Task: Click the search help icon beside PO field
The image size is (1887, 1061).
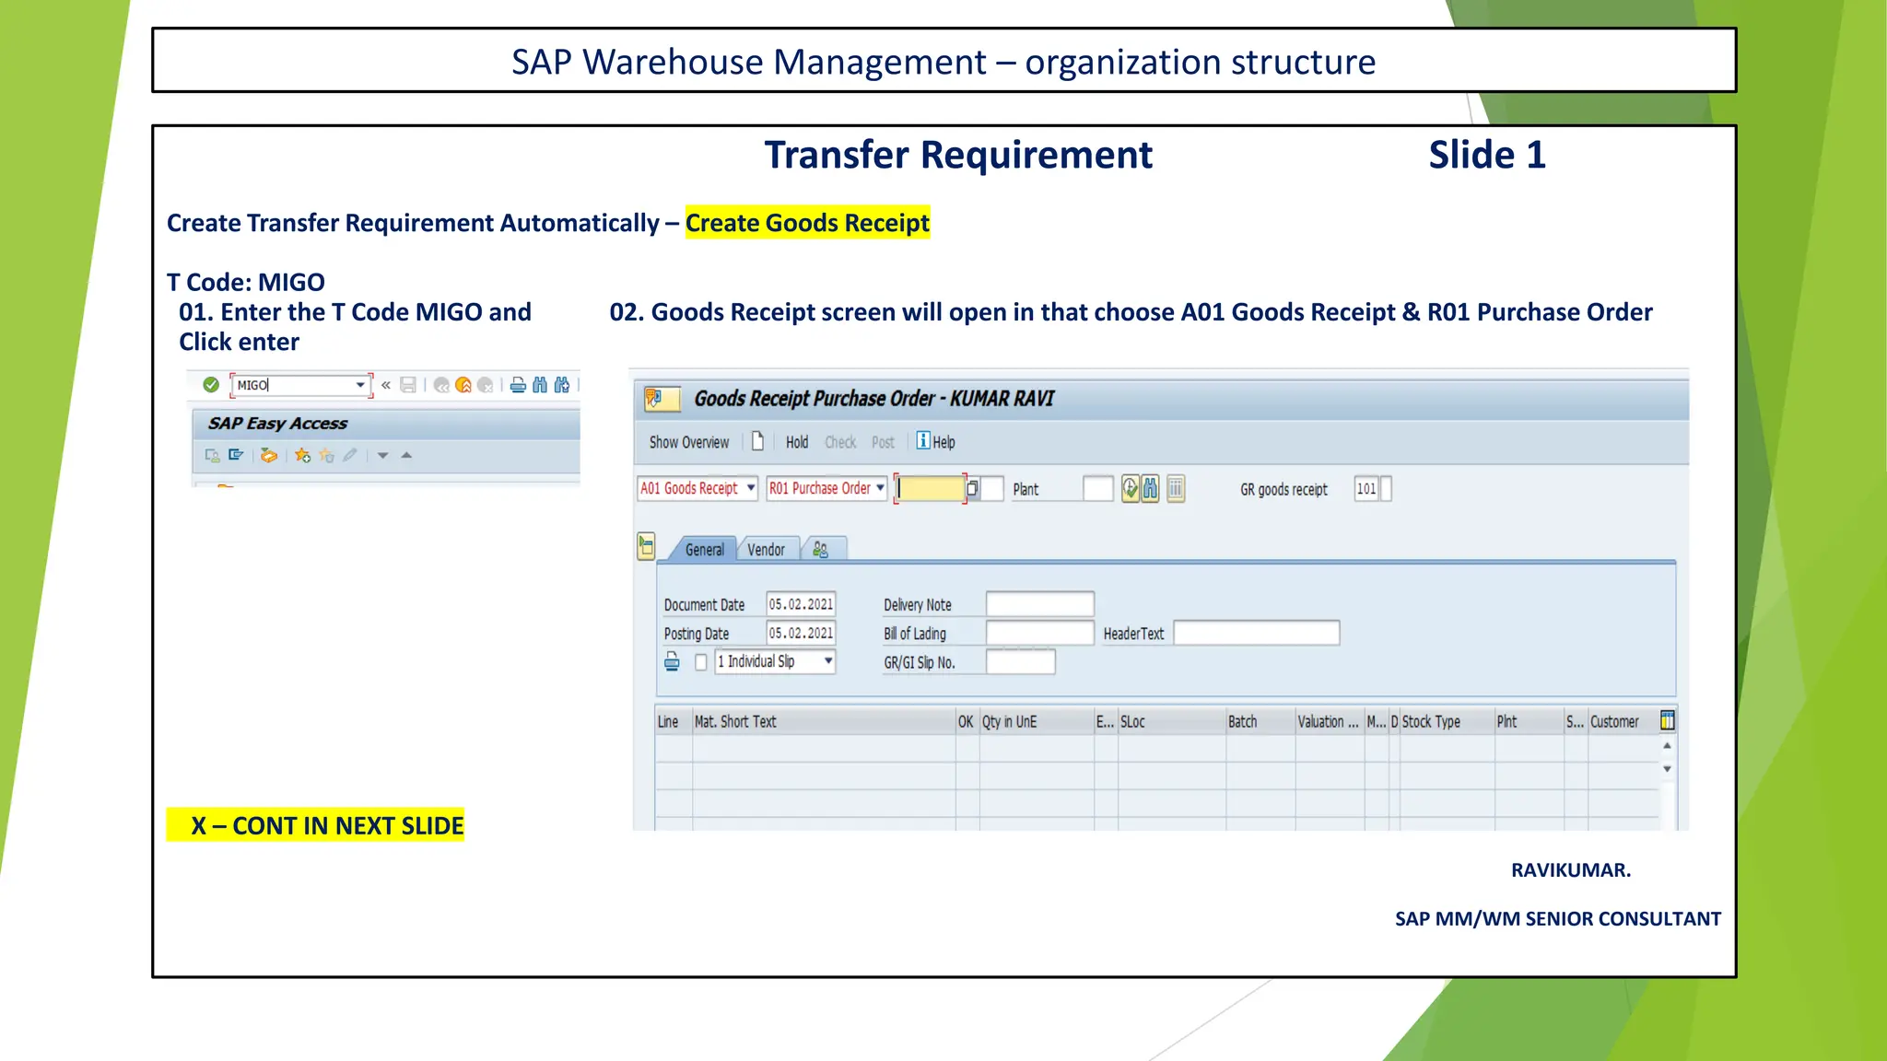Action: point(972,488)
